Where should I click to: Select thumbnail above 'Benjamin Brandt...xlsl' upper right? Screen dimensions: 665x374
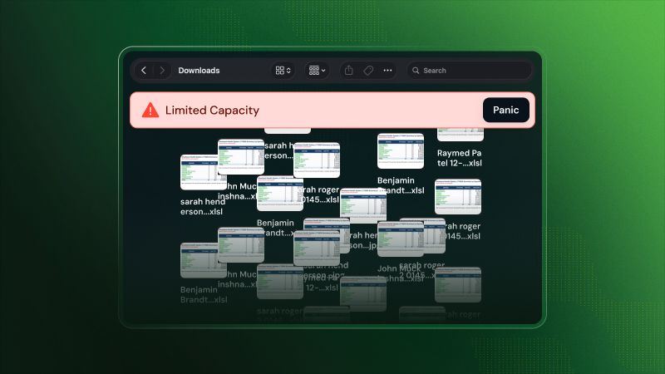(401, 151)
